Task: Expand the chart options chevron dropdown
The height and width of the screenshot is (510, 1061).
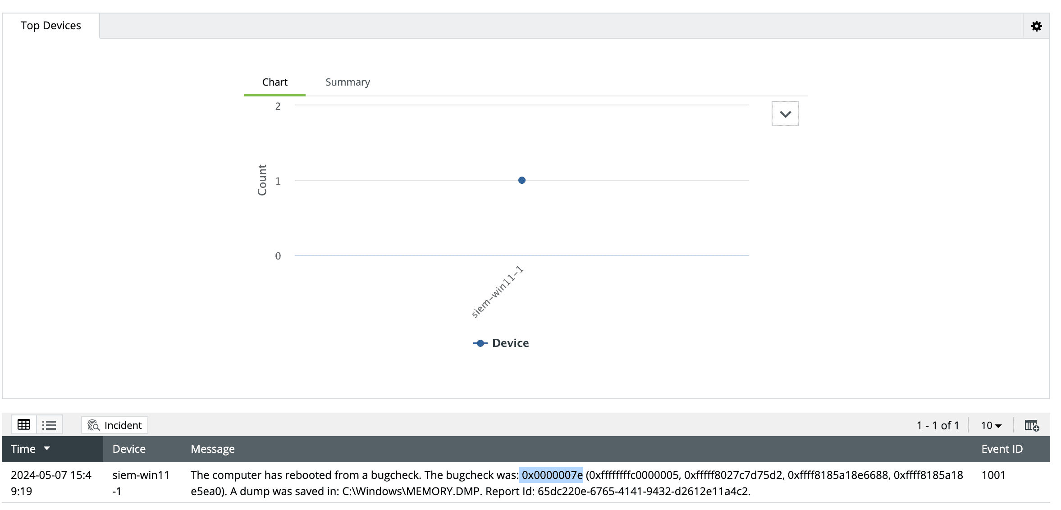Action: pyautogui.click(x=785, y=114)
